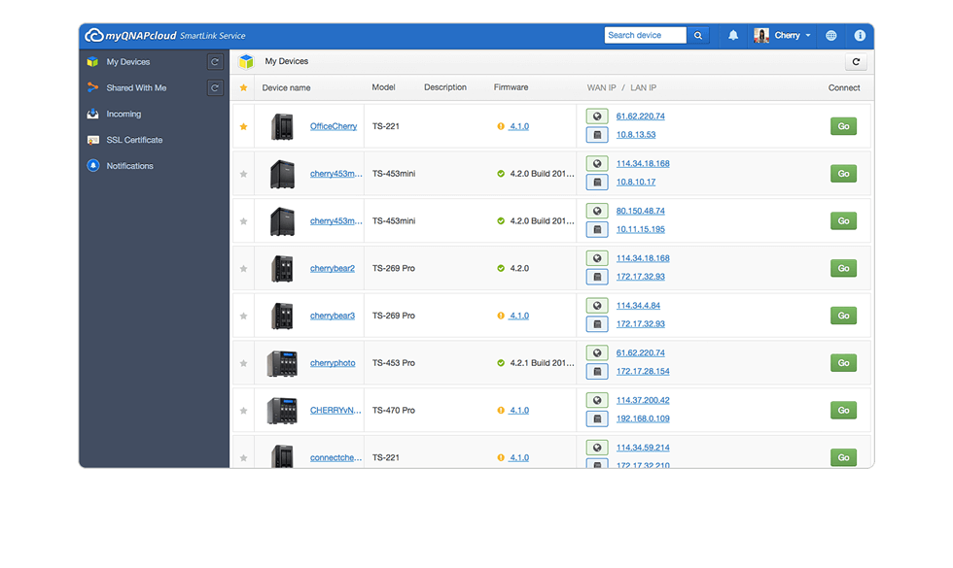Refresh the My Devices sidebar list
The image size is (953, 568).
tap(214, 60)
